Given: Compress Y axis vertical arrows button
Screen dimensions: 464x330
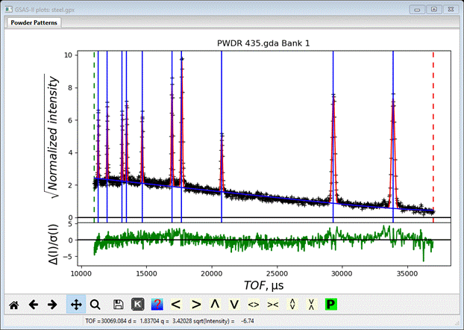Looking at the screenshot, I should (x=312, y=305).
